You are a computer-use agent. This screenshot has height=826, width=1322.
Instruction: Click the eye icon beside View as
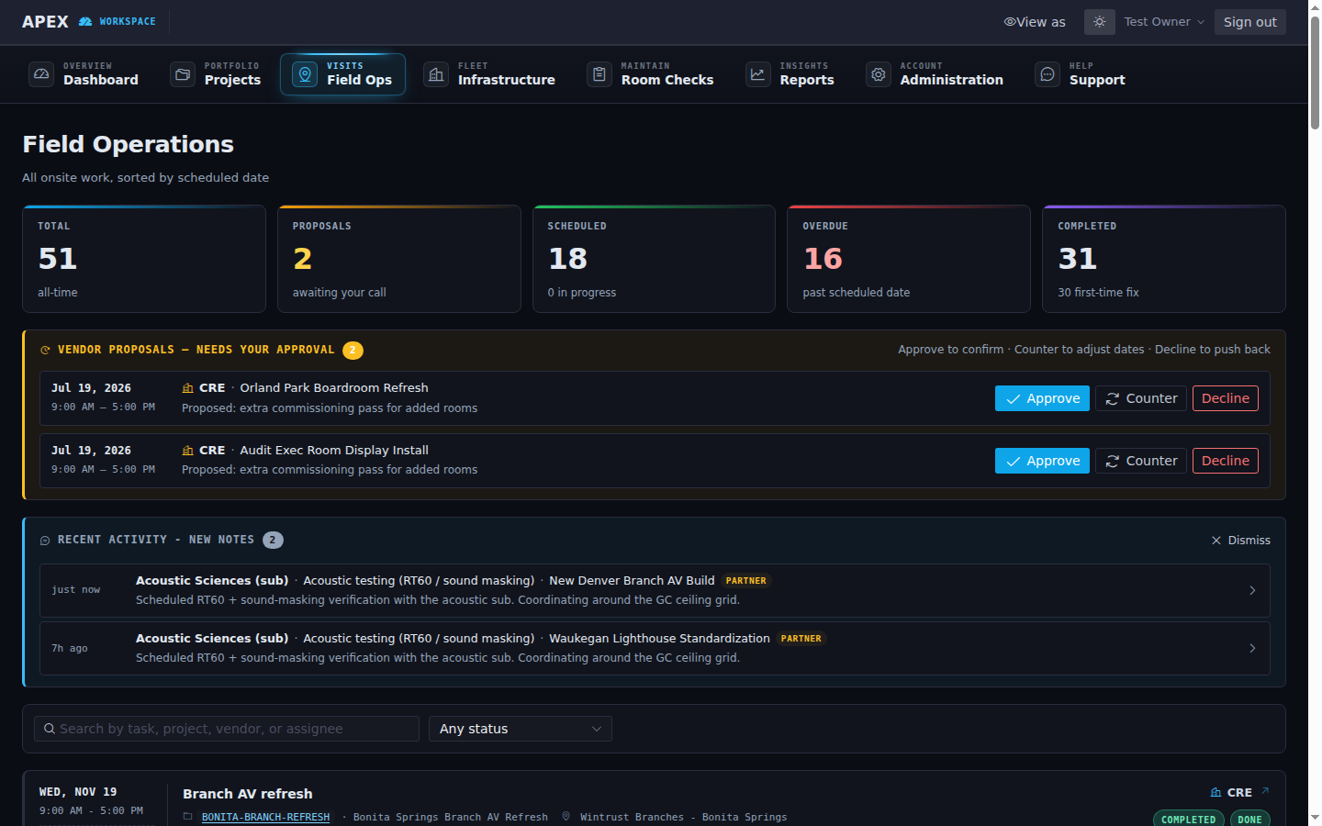point(1009,22)
